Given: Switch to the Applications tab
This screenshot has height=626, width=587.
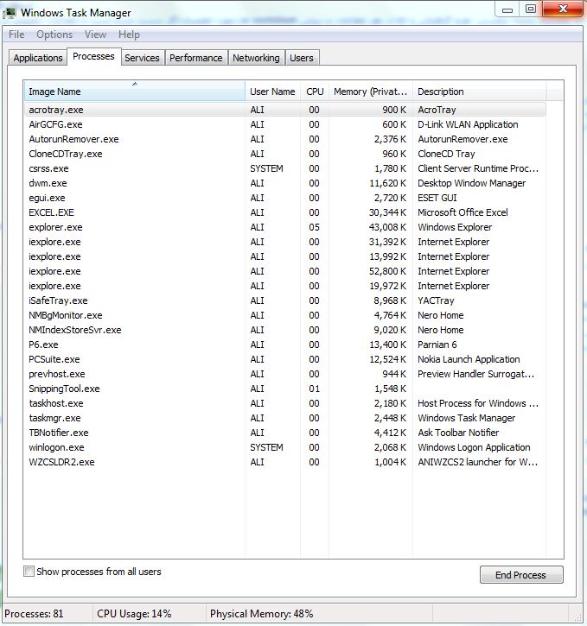Looking at the screenshot, I should [38, 58].
